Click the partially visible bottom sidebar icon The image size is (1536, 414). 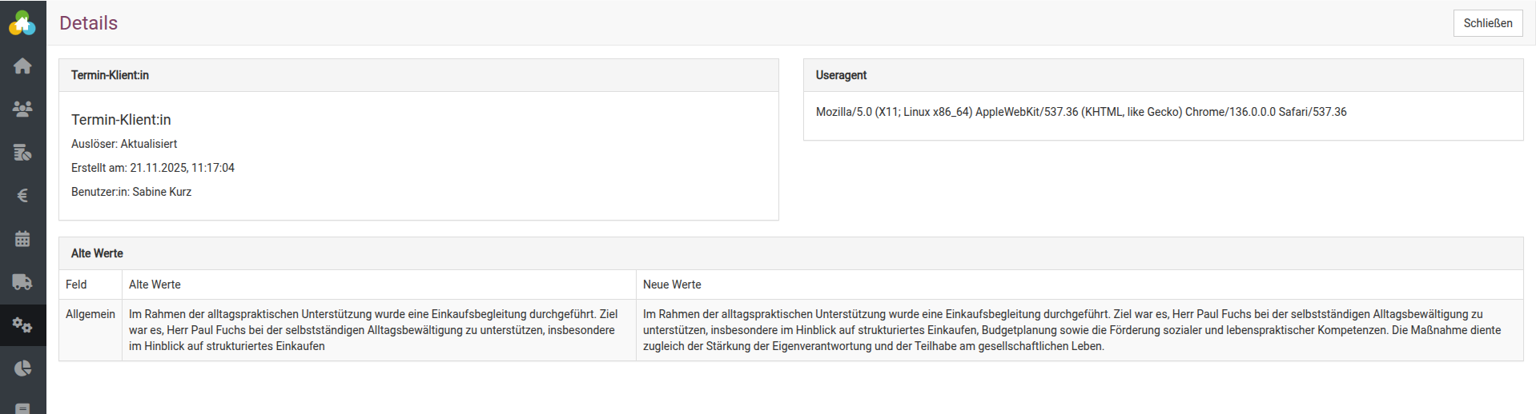pyautogui.click(x=22, y=408)
